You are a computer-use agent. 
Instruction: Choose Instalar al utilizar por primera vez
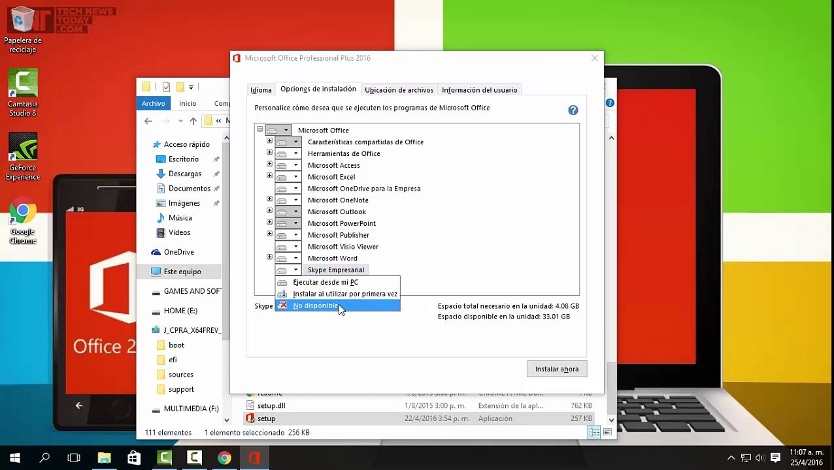coord(337,294)
